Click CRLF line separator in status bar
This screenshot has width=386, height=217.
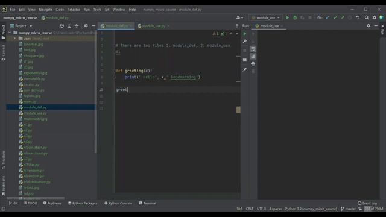coord(249,209)
